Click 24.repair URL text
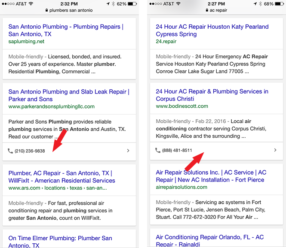The height and width of the screenshot is (248, 286). (166, 42)
